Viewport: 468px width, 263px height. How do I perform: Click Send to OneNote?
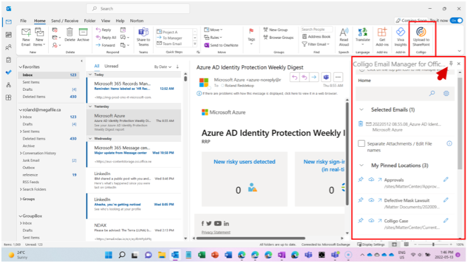pyautogui.click(x=221, y=45)
